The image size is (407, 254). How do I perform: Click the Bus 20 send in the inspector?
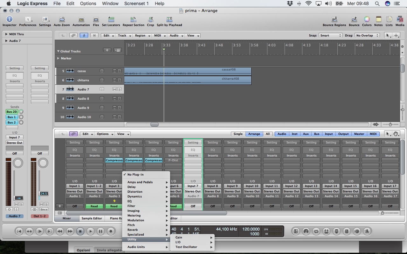pos(12,112)
